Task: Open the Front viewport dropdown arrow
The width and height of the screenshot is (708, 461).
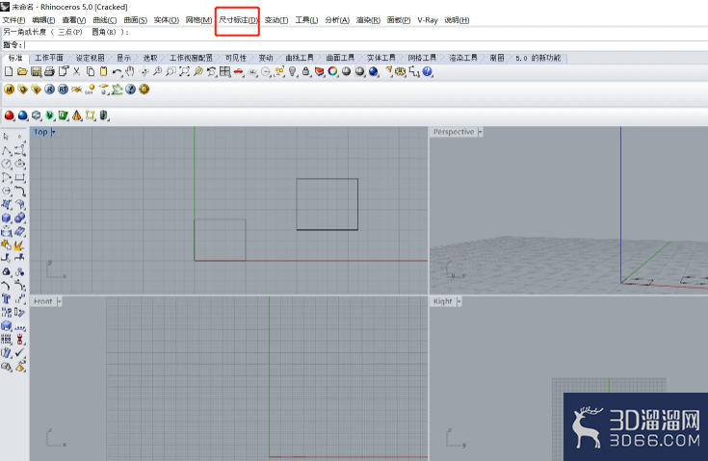Action: click(59, 301)
